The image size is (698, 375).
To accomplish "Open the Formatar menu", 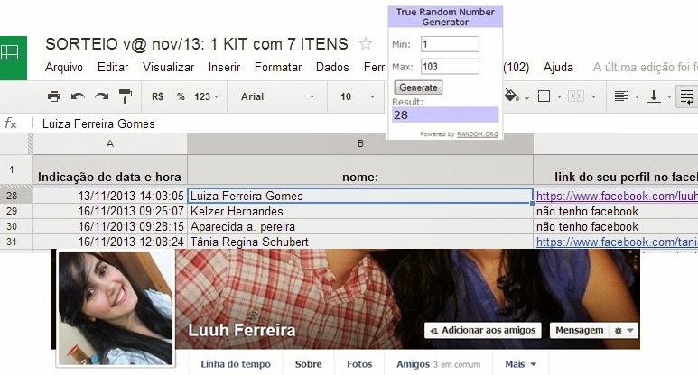I will 278,67.
